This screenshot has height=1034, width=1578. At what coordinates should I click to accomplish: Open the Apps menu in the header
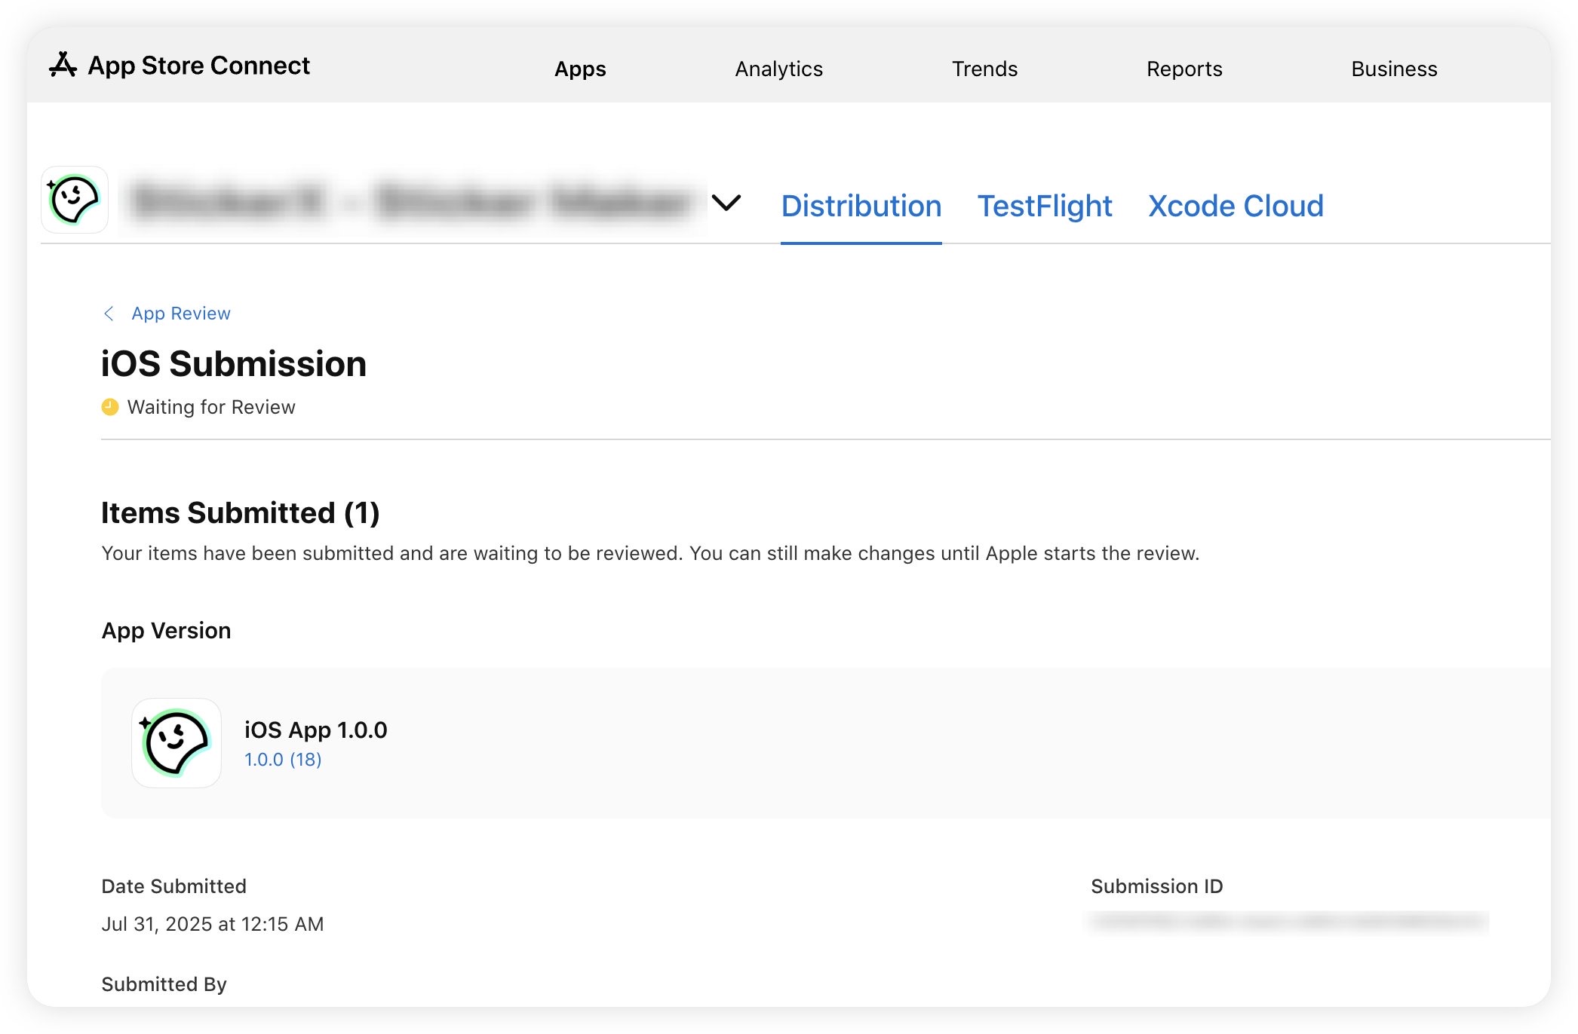click(580, 69)
